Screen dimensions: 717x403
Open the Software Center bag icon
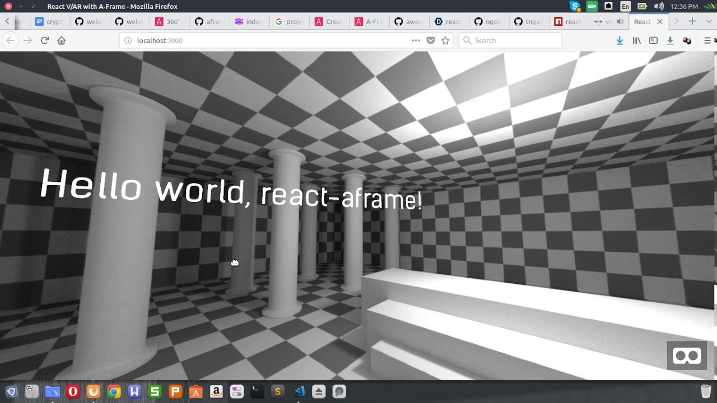click(x=195, y=392)
